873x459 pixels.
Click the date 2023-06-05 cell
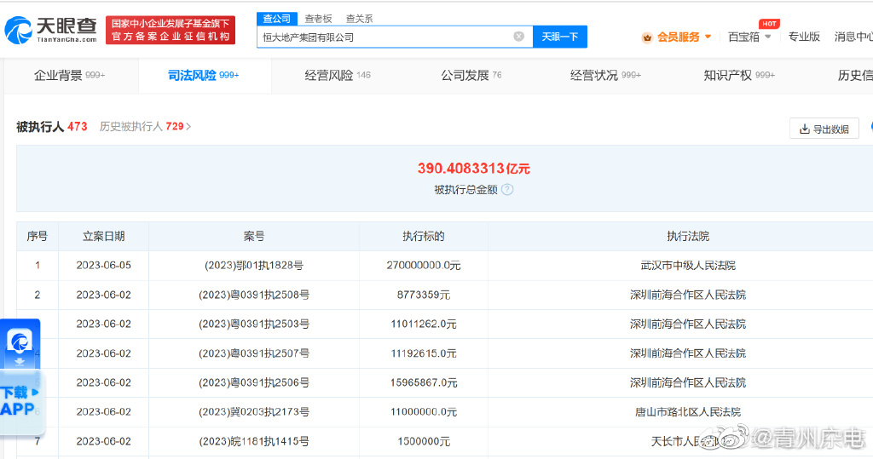pyautogui.click(x=103, y=266)
